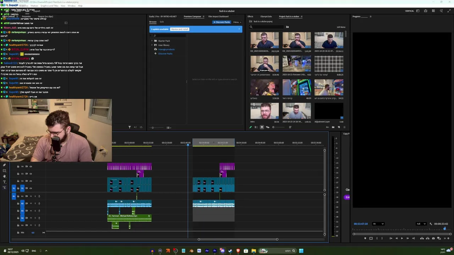
Task: Switch to the OlympicSubs tab
Action: (266, 17)
